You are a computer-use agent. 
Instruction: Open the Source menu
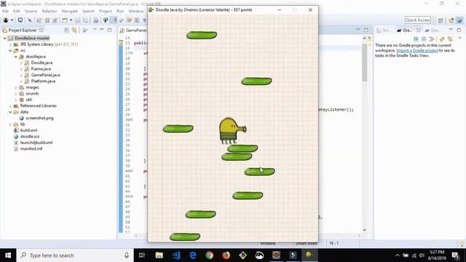(31, 11)
